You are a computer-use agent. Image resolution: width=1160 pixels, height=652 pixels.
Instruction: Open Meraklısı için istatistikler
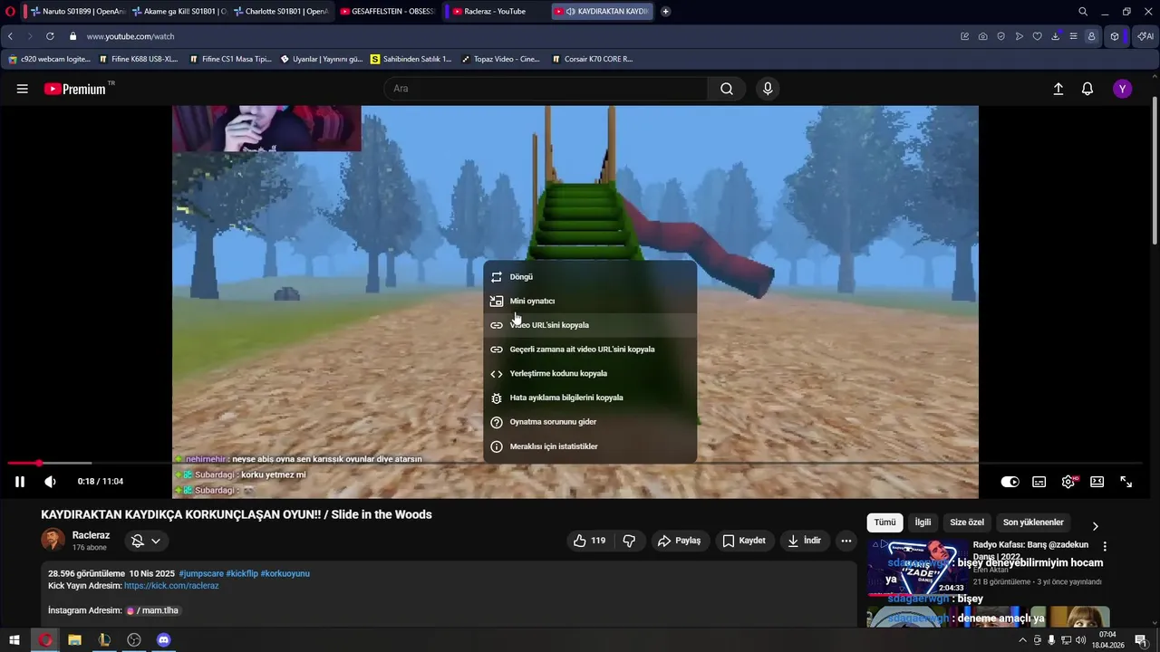pos(590,446)
